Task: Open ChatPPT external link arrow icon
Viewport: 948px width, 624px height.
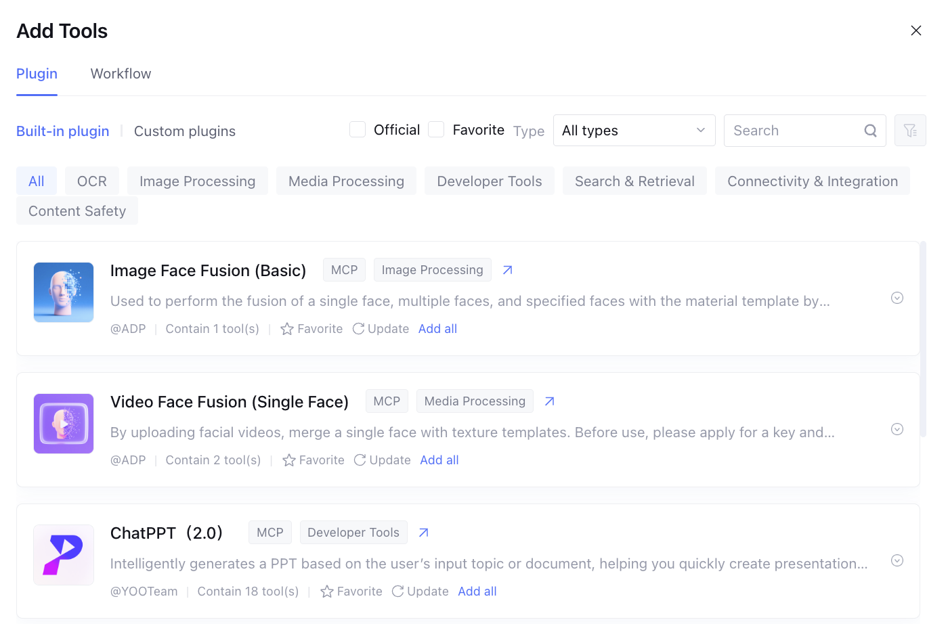Action: (424, 533)
